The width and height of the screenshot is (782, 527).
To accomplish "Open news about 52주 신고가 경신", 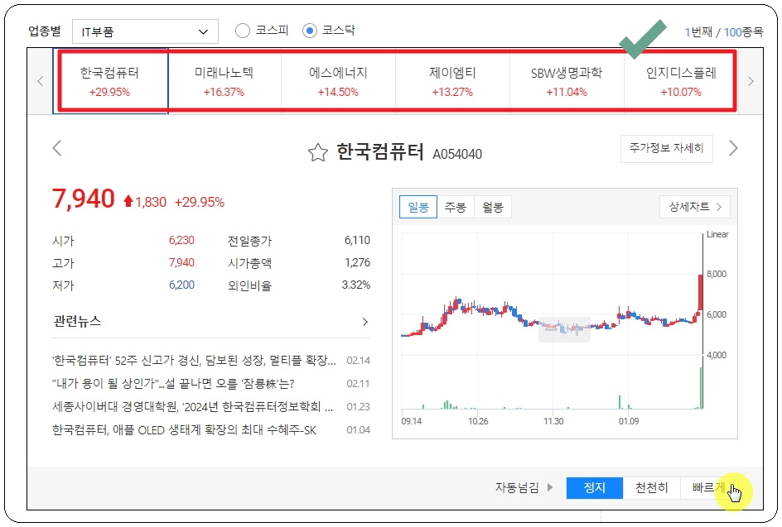I will [x=194, y=360].
